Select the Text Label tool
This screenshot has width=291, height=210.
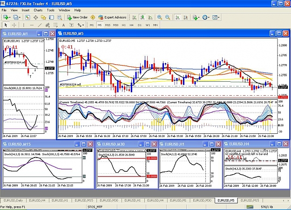pos(71,25)
